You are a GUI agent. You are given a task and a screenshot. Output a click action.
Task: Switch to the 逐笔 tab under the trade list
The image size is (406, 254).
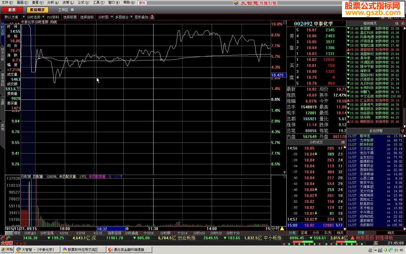304,233
